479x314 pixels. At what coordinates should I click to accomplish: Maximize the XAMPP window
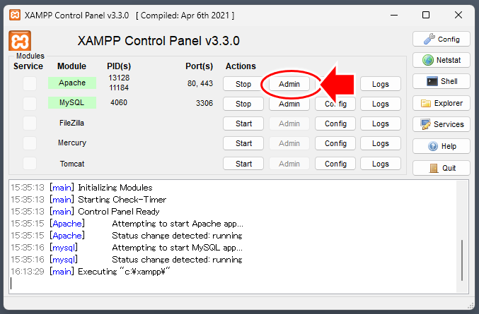(x=426, y=15)
